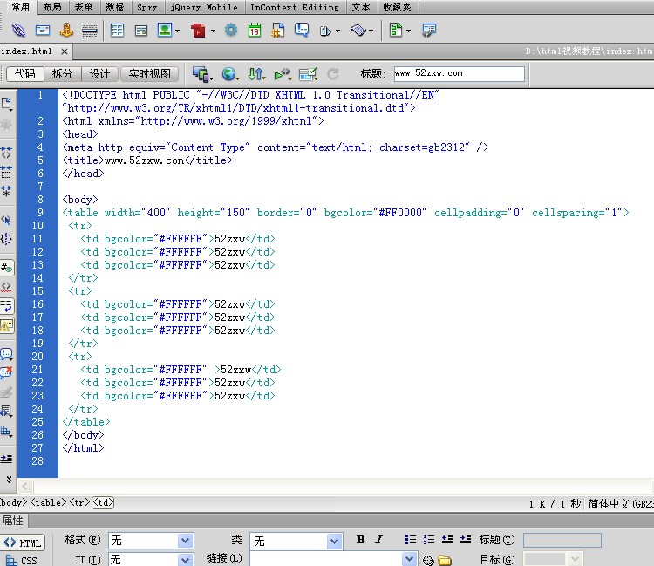Click the Balance Braces icon
The width and height of the screenshot is (654, 566).
click(7, 239)
